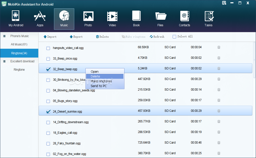Click trash icon for 02_Fog_on_the_water.ogg
Viewport: 256px width, 158px height.
coord(219,153)
